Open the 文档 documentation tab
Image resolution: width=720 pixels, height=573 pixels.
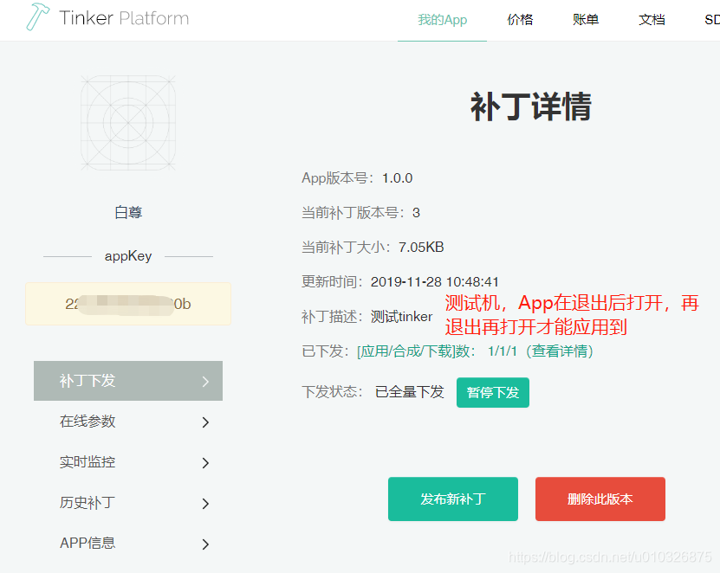[652, 20]
